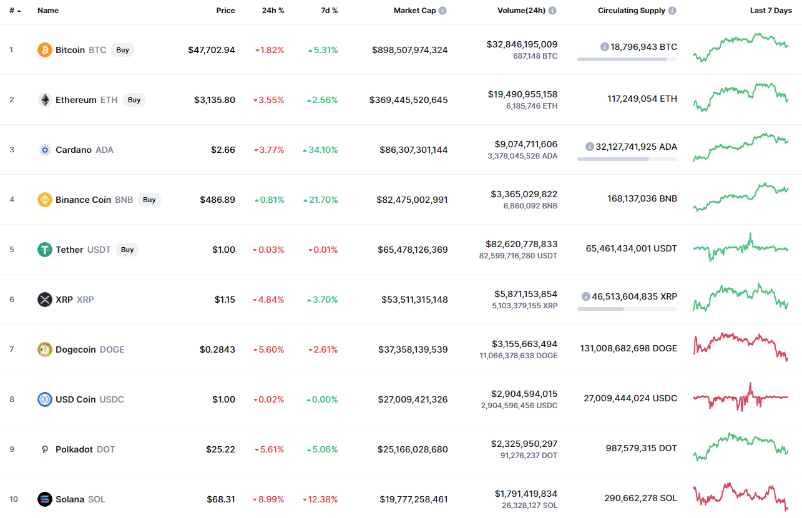Click the Polkadot logo icon

[x=45, y=449]
